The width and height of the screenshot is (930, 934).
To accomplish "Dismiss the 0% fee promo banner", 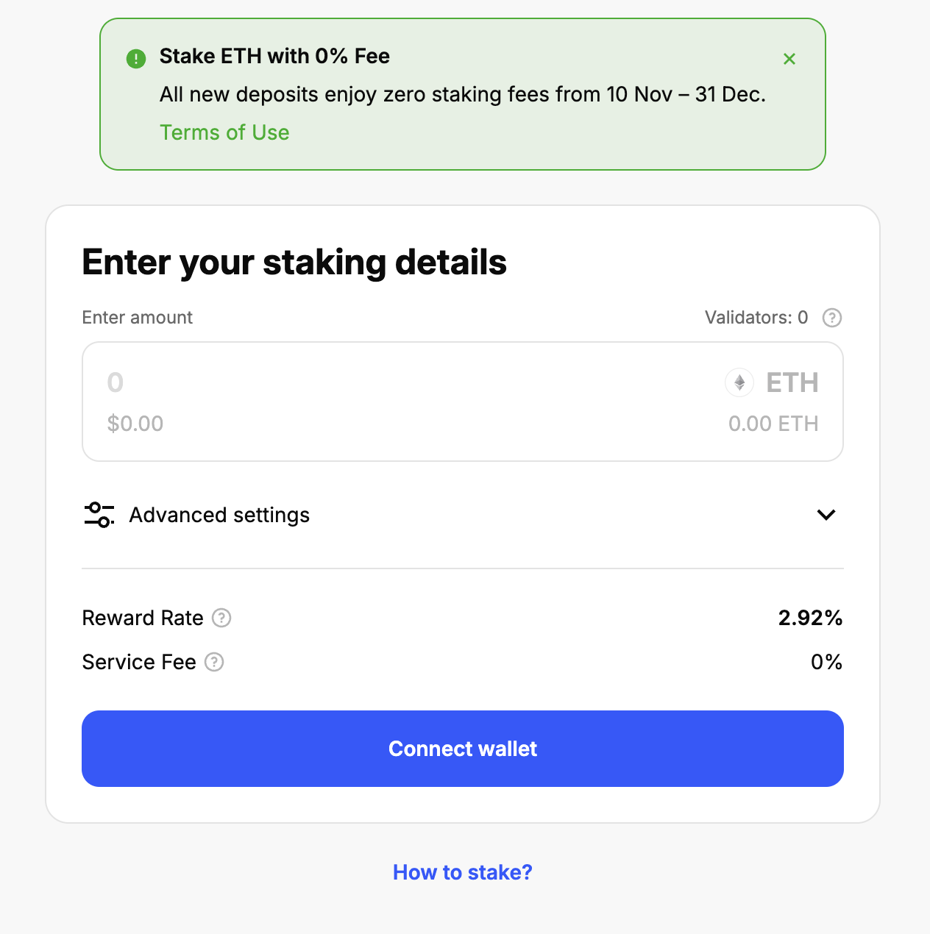I will (x=789, y=59).
